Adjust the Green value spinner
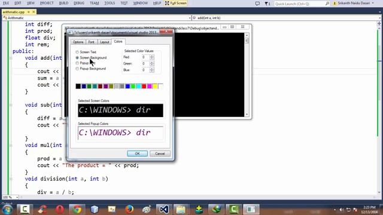The height and width of the screenshot is (215, 383). click(x=151, y=63)
